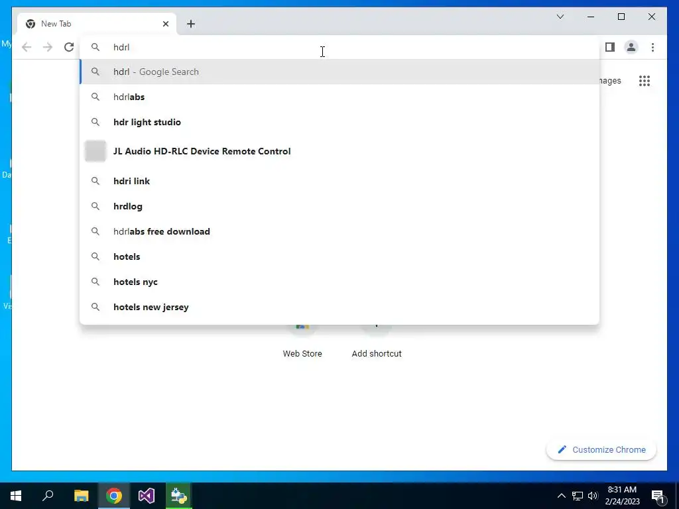
Task: Select 'hdr light studio' suggestion
Action: [x=340, y=122]
